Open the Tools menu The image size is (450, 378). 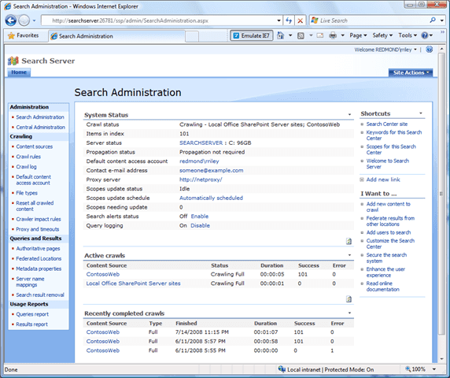(408, 35)
